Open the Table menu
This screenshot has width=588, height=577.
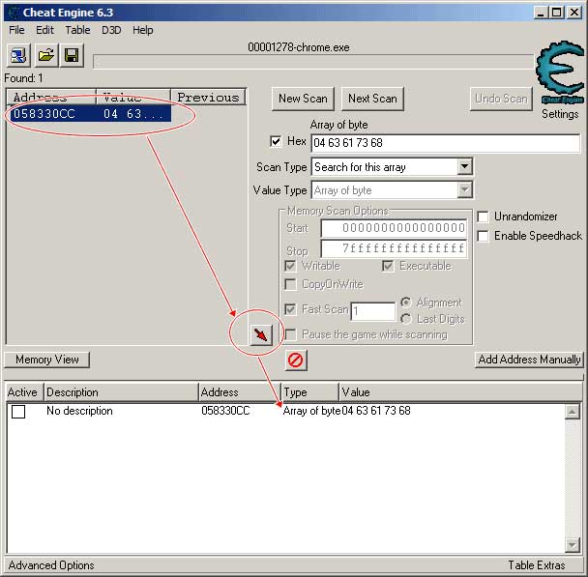point(77,30)
